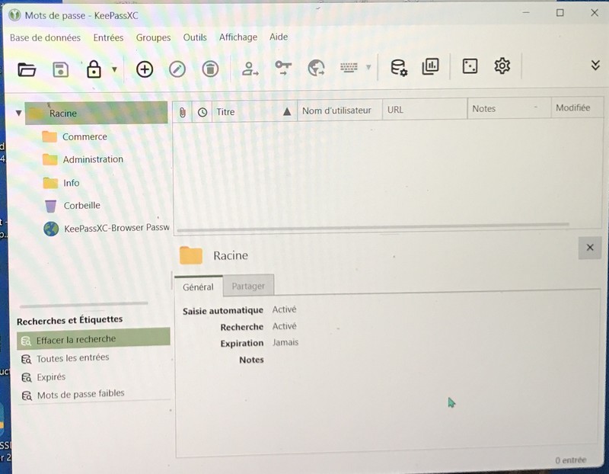Select the Commerce group
Image resolution: width=609 pixels, height=474 pixels.
tap(84, 137)
